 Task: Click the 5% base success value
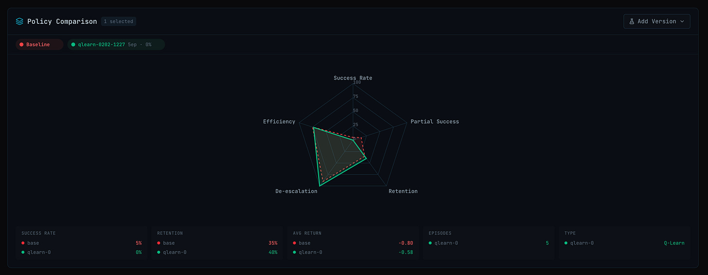click(x=139, y=243)
